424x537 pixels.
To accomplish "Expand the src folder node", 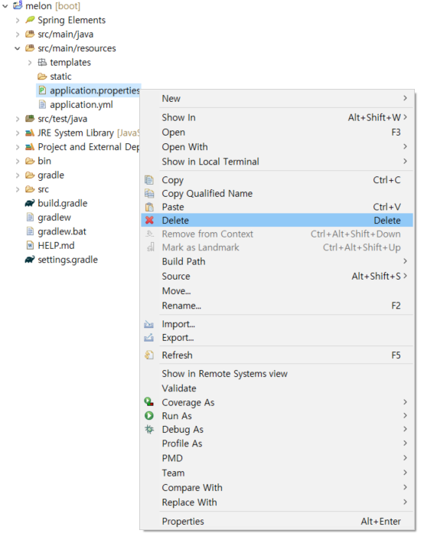I will pyautogui.click(x=18, y=189).
